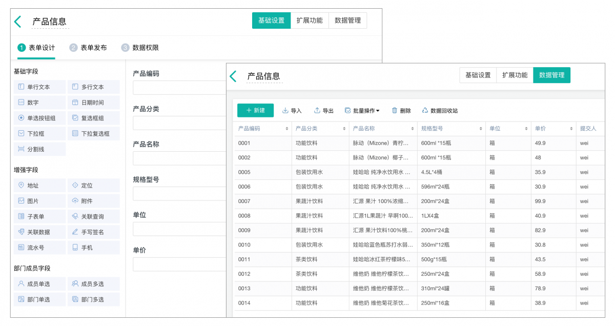Select the handwritten signature (手写签名) field
The width and height of the screenshot is (615, 326).
(93, 232)
